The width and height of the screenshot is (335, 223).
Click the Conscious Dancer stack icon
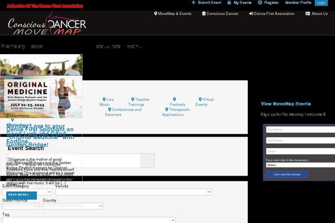pyautogui.click(x=204, y=13)
